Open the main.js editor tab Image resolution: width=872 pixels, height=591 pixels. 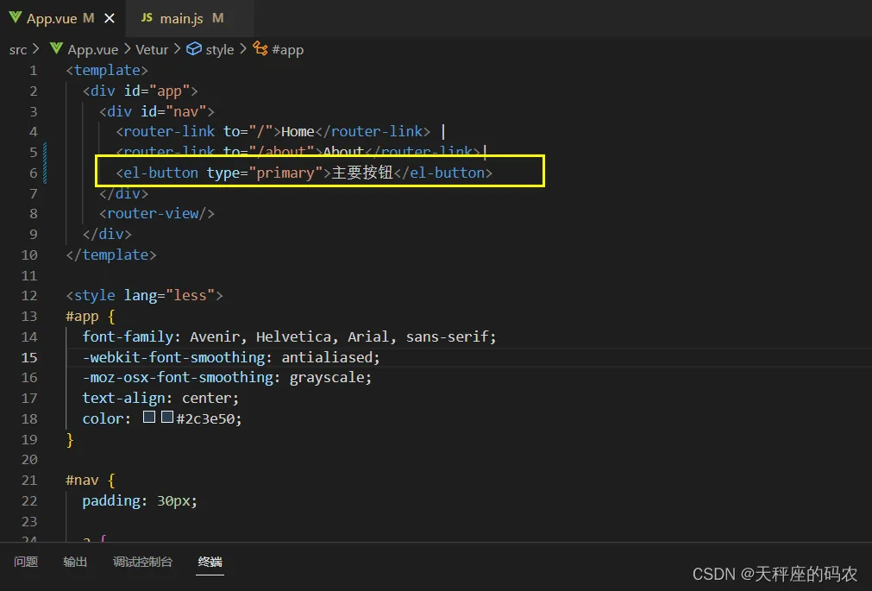(x=190, y=18)
